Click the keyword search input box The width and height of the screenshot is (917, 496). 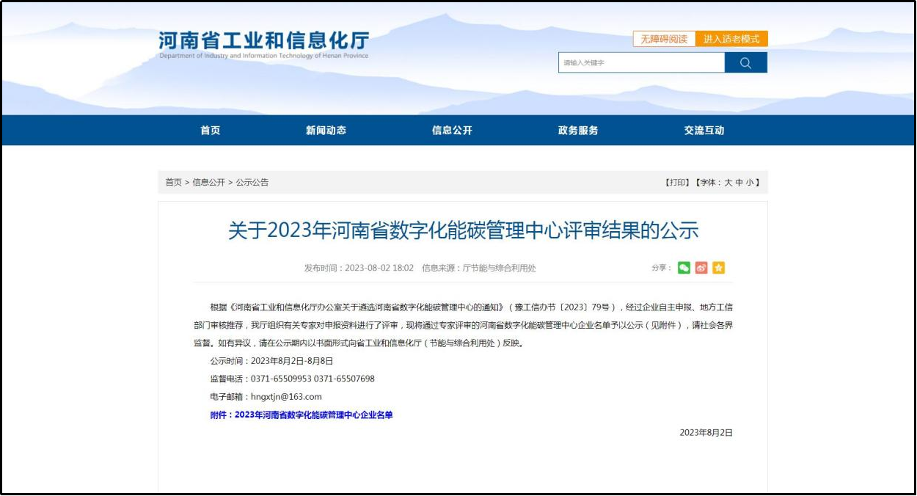click(642, 62)
